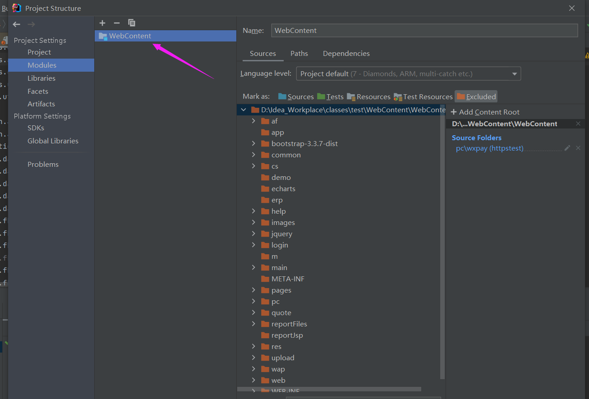589x399 pixels.
Task: Expand the reportFiles folder
Action: [x=253, y=324]
